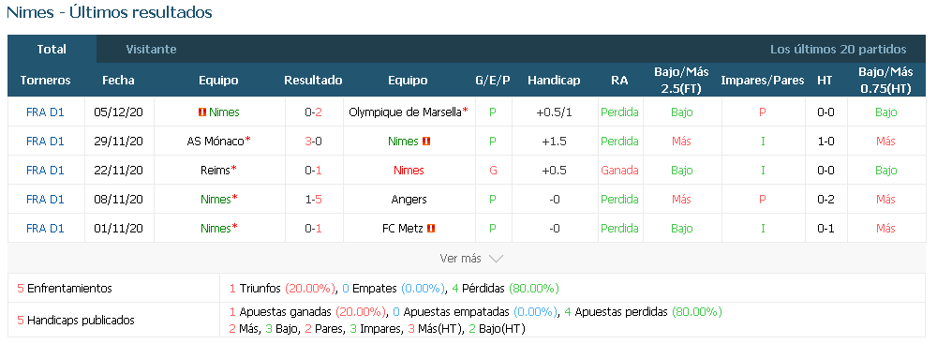This screenshot has width=937, height=344.
Task: Click the 1-5 result against Angers
Action: (313, 200)
